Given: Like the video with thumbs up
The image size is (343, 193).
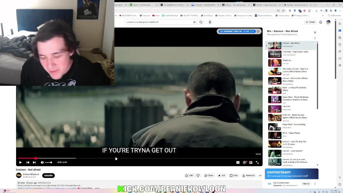Looking at the screenshot, I should pyautogui.click(x=189, y=176).
